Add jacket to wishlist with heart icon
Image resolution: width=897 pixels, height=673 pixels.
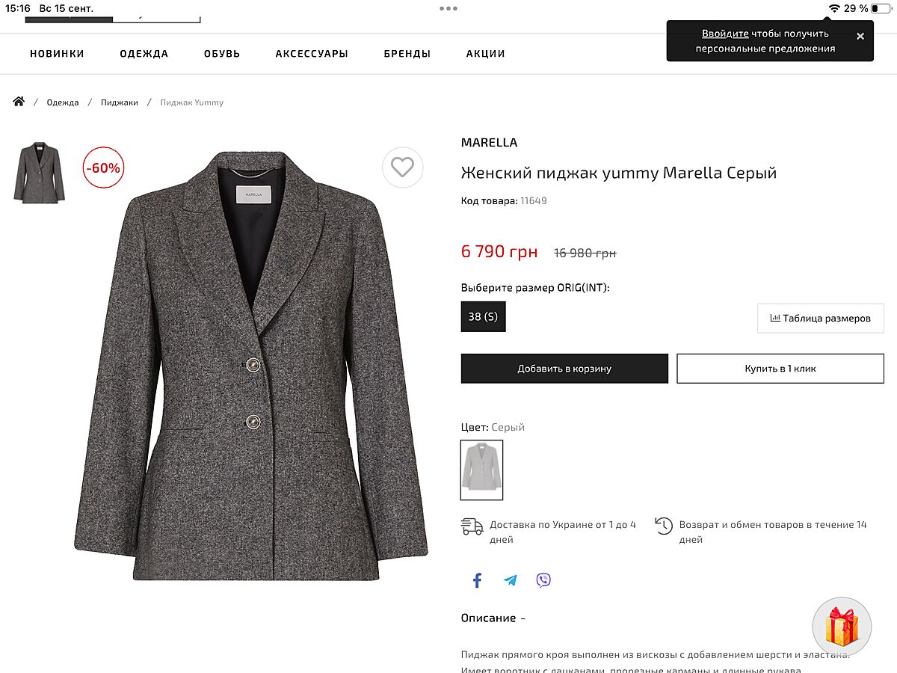[402, 168]
